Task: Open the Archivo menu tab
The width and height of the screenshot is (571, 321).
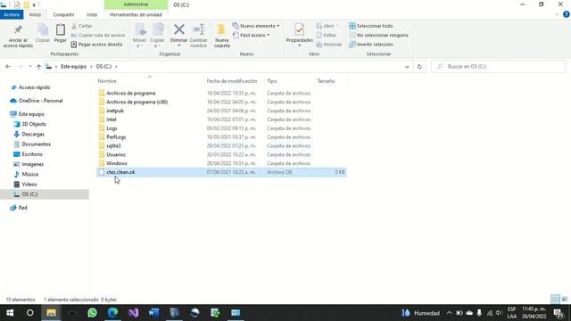Action: coord(12,14)
